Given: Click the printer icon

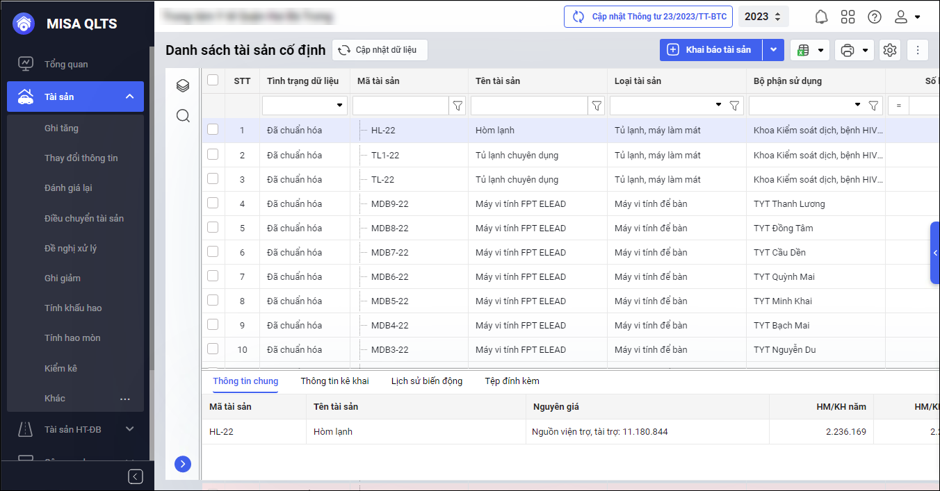Looking at the screenshot, I should (847, 50).
